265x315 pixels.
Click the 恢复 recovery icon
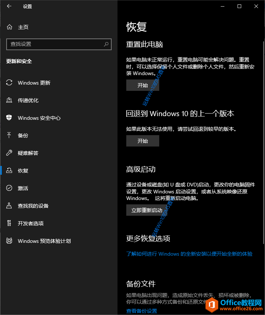tap(9, 170)
